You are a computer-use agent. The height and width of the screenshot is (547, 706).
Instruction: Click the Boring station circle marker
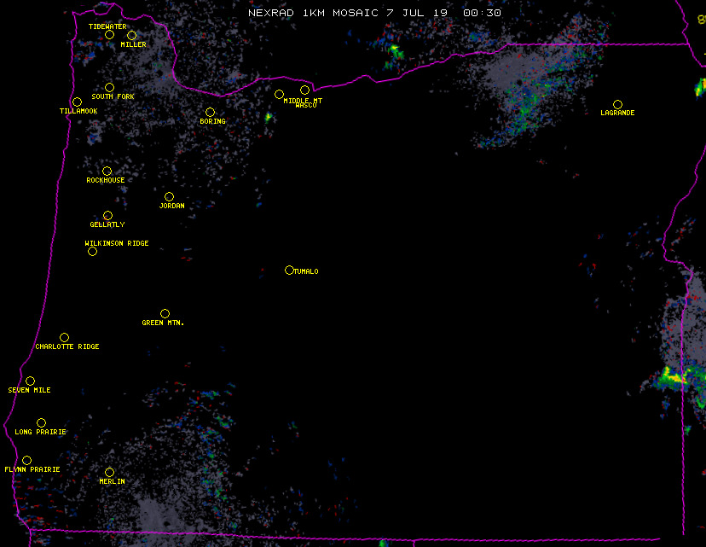point(210,113)
